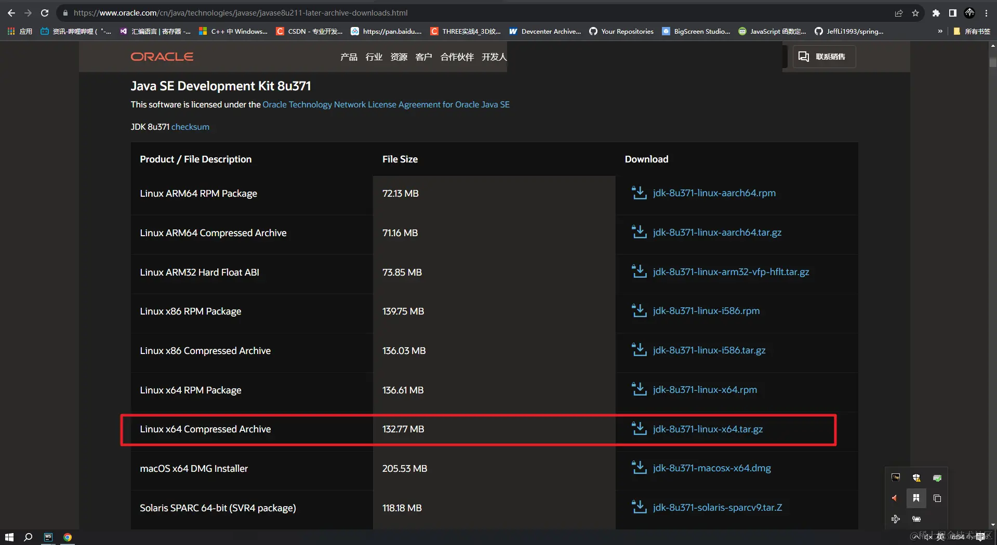Open the C++ 中 Windows bookmark
997x545 pixels.
[x=233, y=31]
